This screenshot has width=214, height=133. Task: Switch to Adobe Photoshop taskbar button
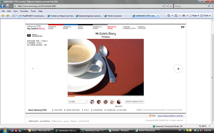click(147, 131)
